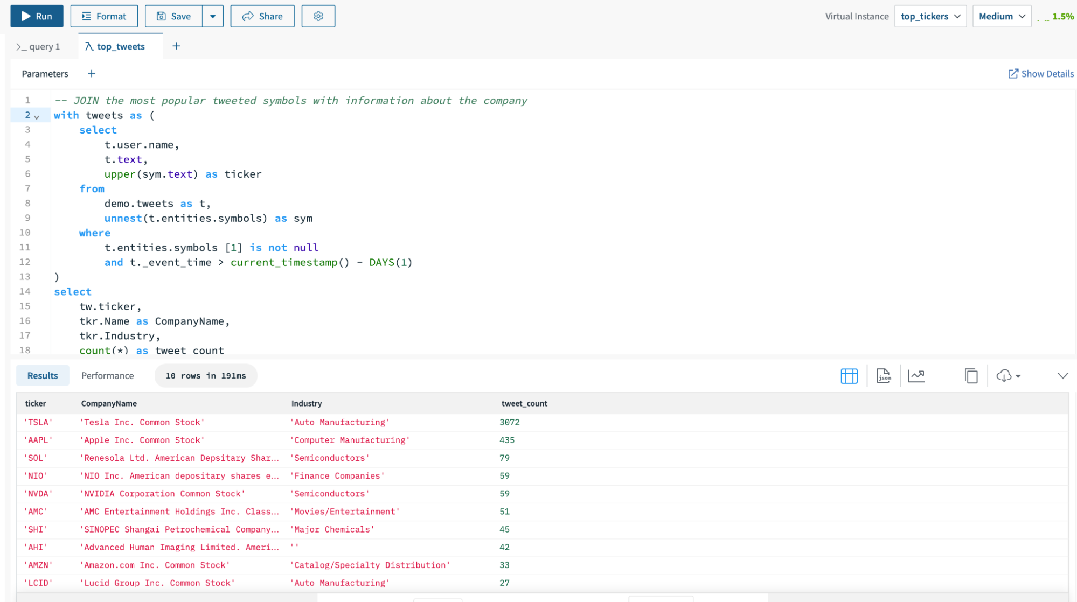Open the Save options dropdown arrow

(213, 16)
